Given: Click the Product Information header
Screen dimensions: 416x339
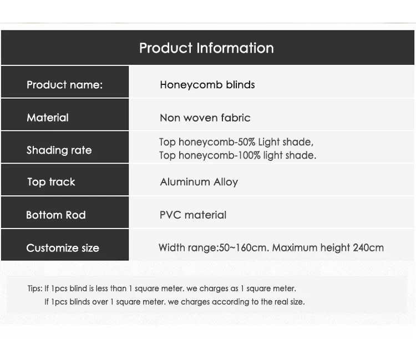Looking at the screenshot, I should 206,48.
